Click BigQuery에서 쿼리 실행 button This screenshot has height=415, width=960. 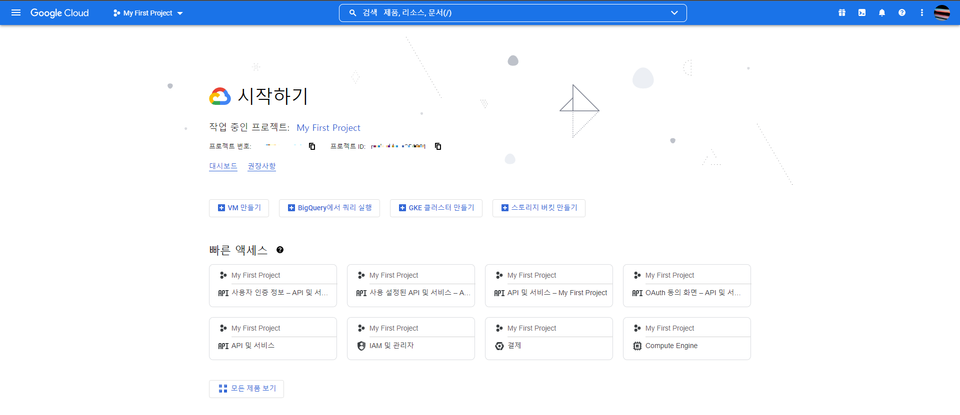(329, 208)
